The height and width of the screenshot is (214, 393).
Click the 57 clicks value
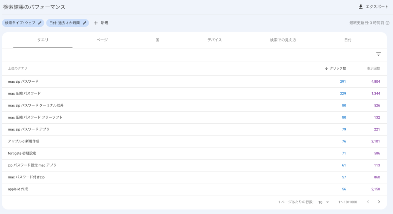344,177
